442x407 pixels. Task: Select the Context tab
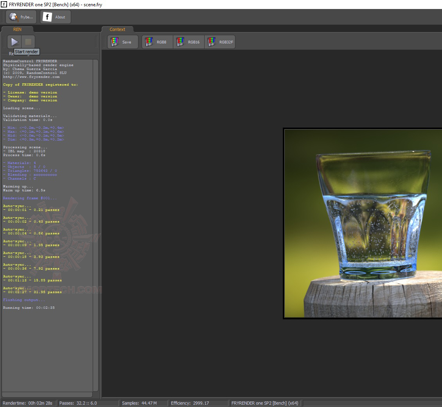(117, 29)
